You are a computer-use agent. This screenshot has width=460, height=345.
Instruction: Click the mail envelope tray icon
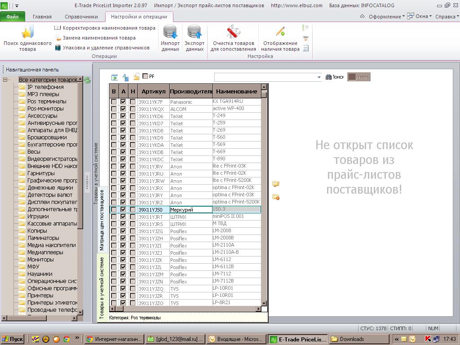point(404,339)
